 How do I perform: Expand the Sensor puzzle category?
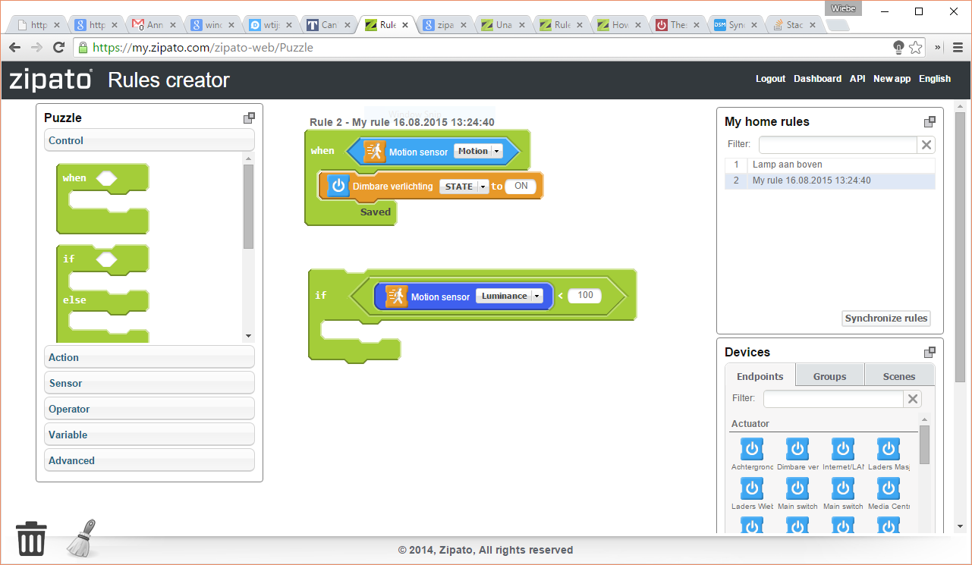click(149, 383)
